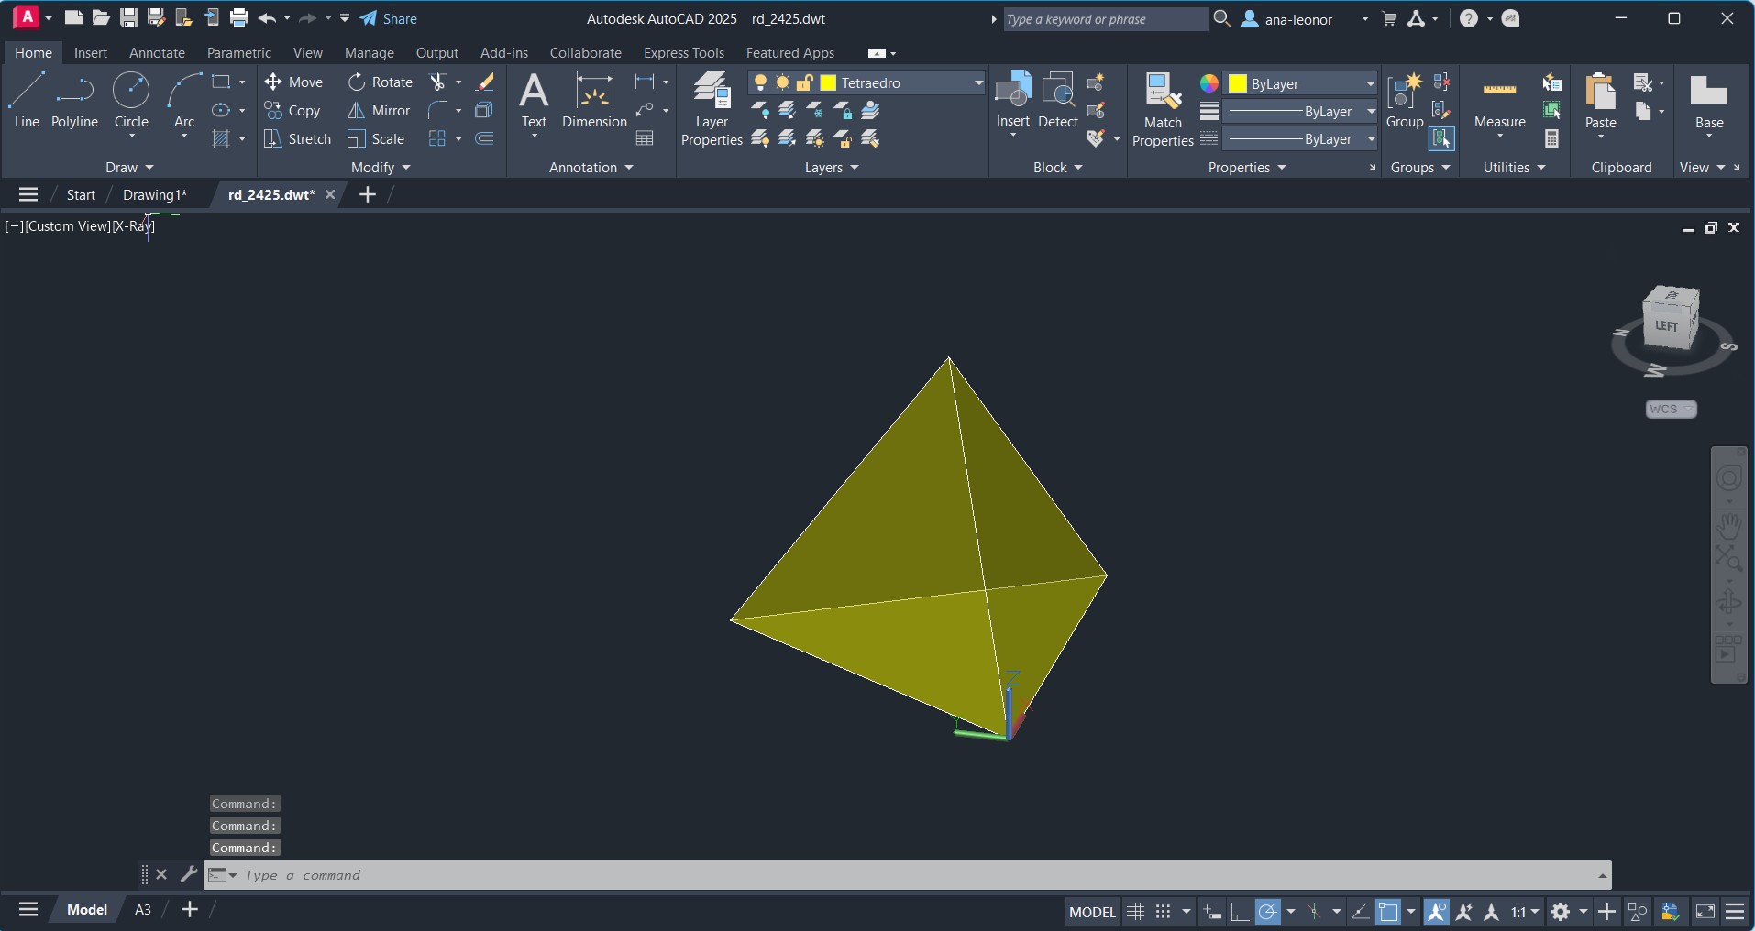Viewport: 1755px width, 931px height.
Task: Open the Layer Properties manager
Action: click(x=712, y=109)
